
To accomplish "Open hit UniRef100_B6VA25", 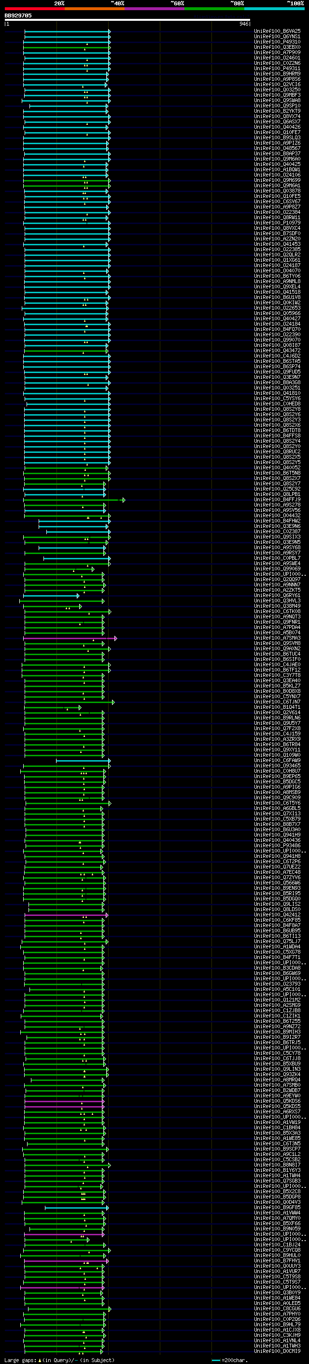I will (x=277, y=31).
